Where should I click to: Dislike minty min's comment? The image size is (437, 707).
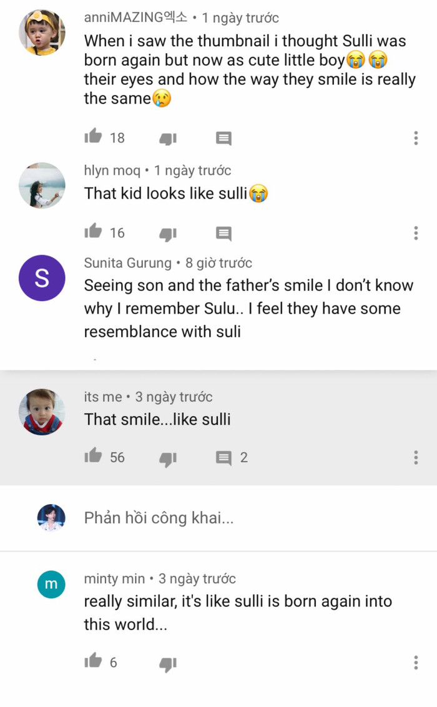tap(168, 664)
